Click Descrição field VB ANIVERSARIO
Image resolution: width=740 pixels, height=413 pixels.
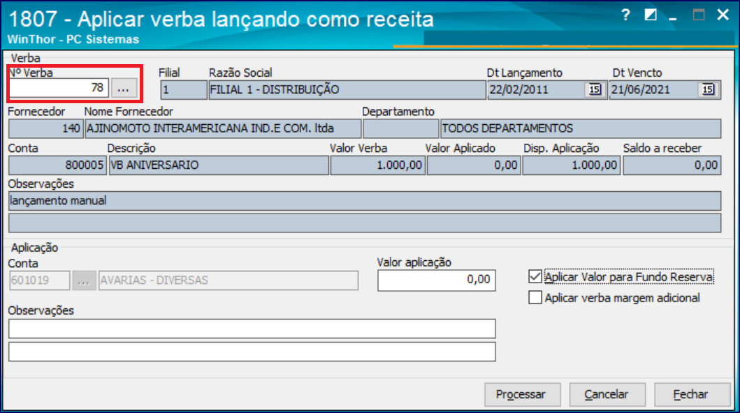pyautogui.click(x=219, y=165)
